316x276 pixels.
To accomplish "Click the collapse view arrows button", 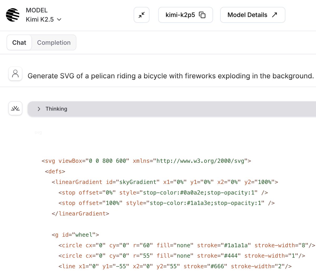I will (x=142, y=15).
